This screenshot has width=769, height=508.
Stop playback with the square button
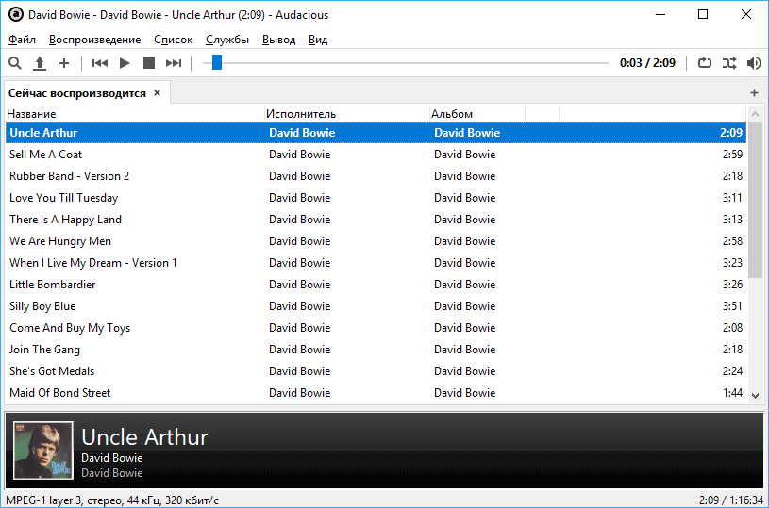[148, 63]
